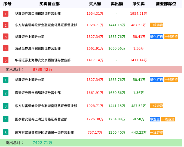Click the 卖出总计 label
The width and height of the screenshot is (184, 147).
click(14, 143)
